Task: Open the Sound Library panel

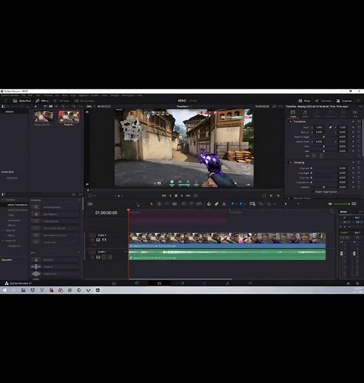Action: tap(84, 101)
